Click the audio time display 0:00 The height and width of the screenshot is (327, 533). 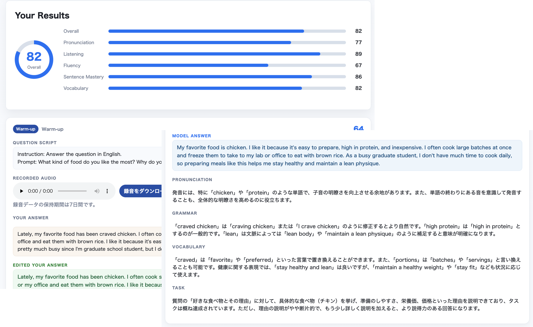(40, 191)
